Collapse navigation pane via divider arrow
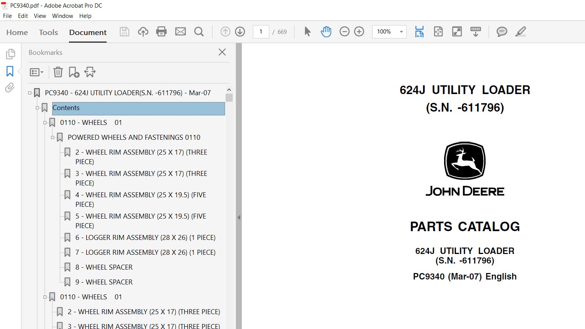 coord(239,217)
